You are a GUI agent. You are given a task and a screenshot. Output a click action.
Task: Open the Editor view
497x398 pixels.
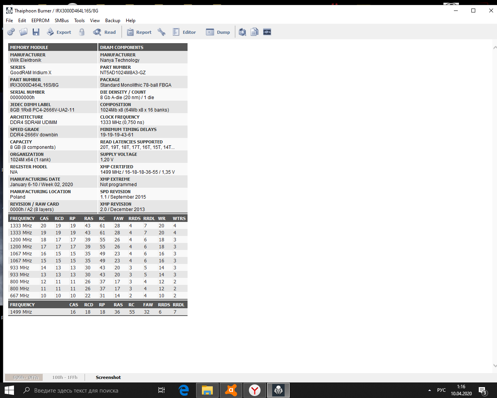pyautogui.click(x=184, y=32)
